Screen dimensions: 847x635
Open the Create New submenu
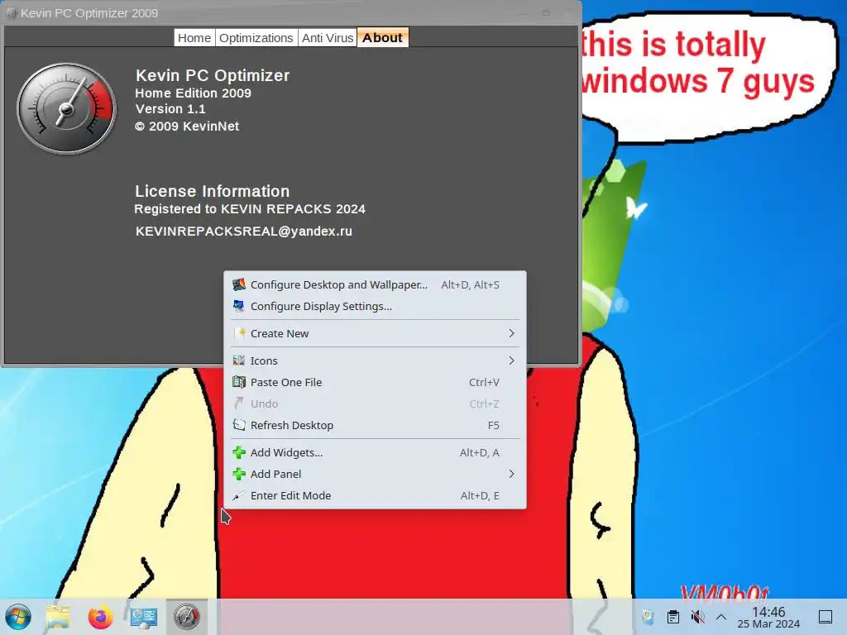[375, 333]
